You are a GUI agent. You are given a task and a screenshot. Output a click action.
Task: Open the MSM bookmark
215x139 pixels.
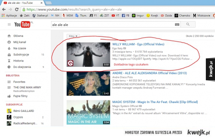point(67,15)
